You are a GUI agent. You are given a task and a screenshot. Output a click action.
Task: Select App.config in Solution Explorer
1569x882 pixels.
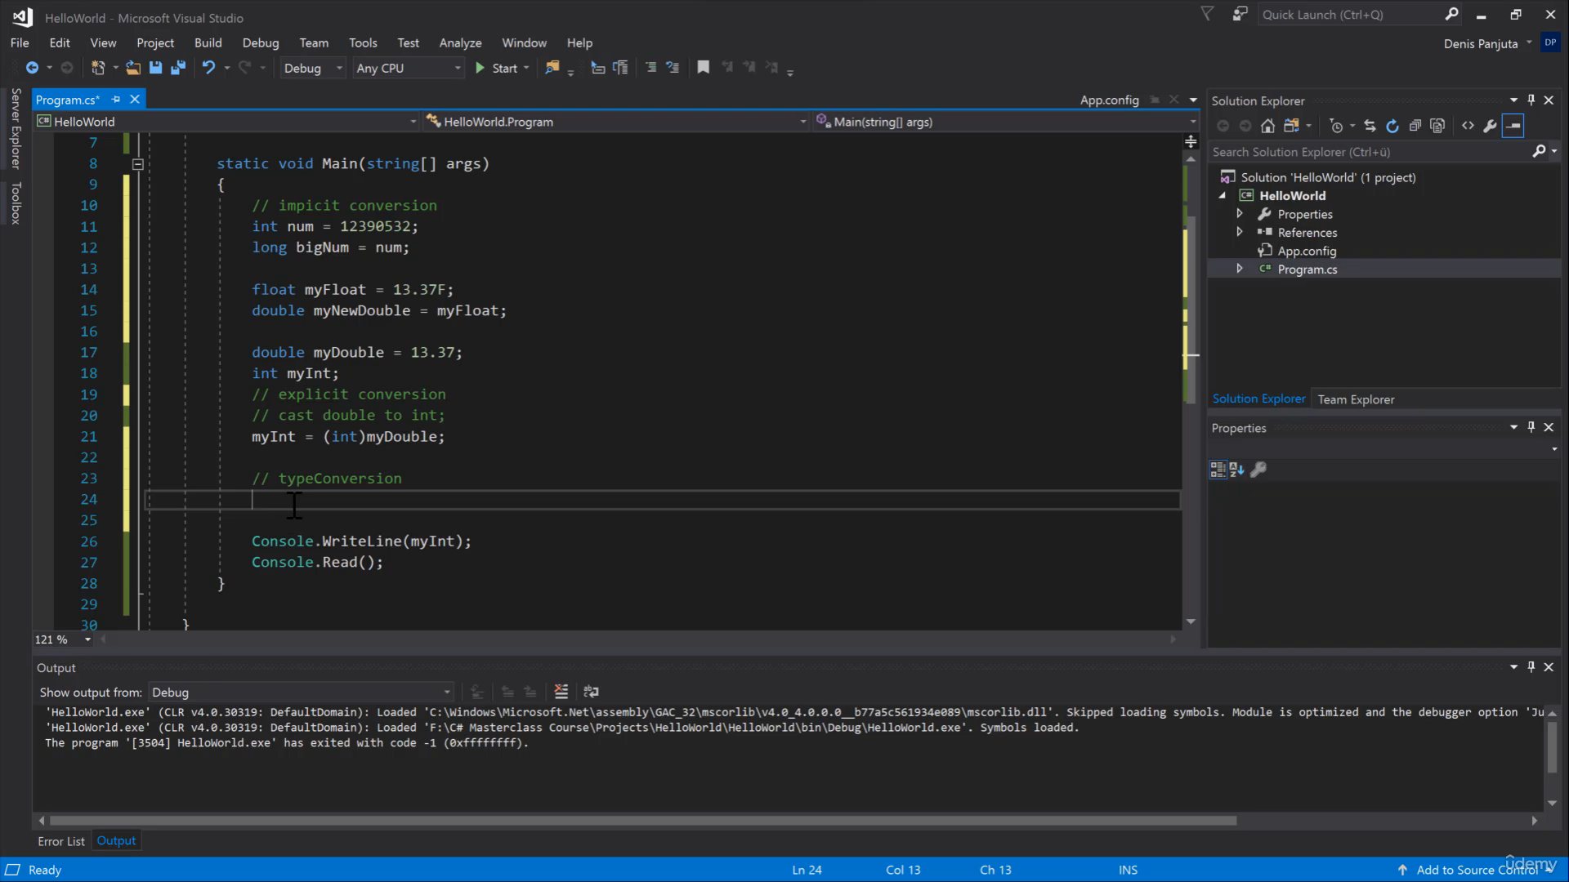pos(1306,251)
